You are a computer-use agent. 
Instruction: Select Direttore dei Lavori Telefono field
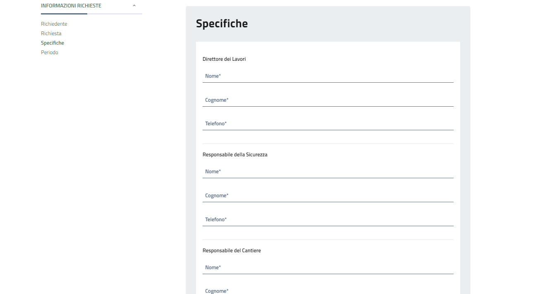pos(327,124)
